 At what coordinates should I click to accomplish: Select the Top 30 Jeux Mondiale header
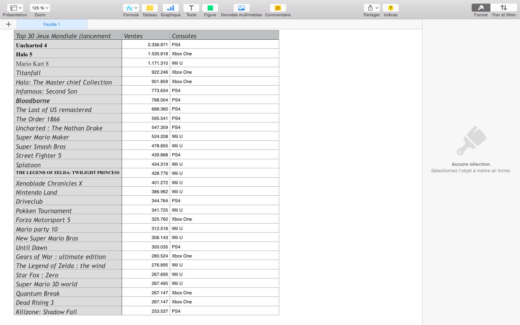tap(68, 35)
